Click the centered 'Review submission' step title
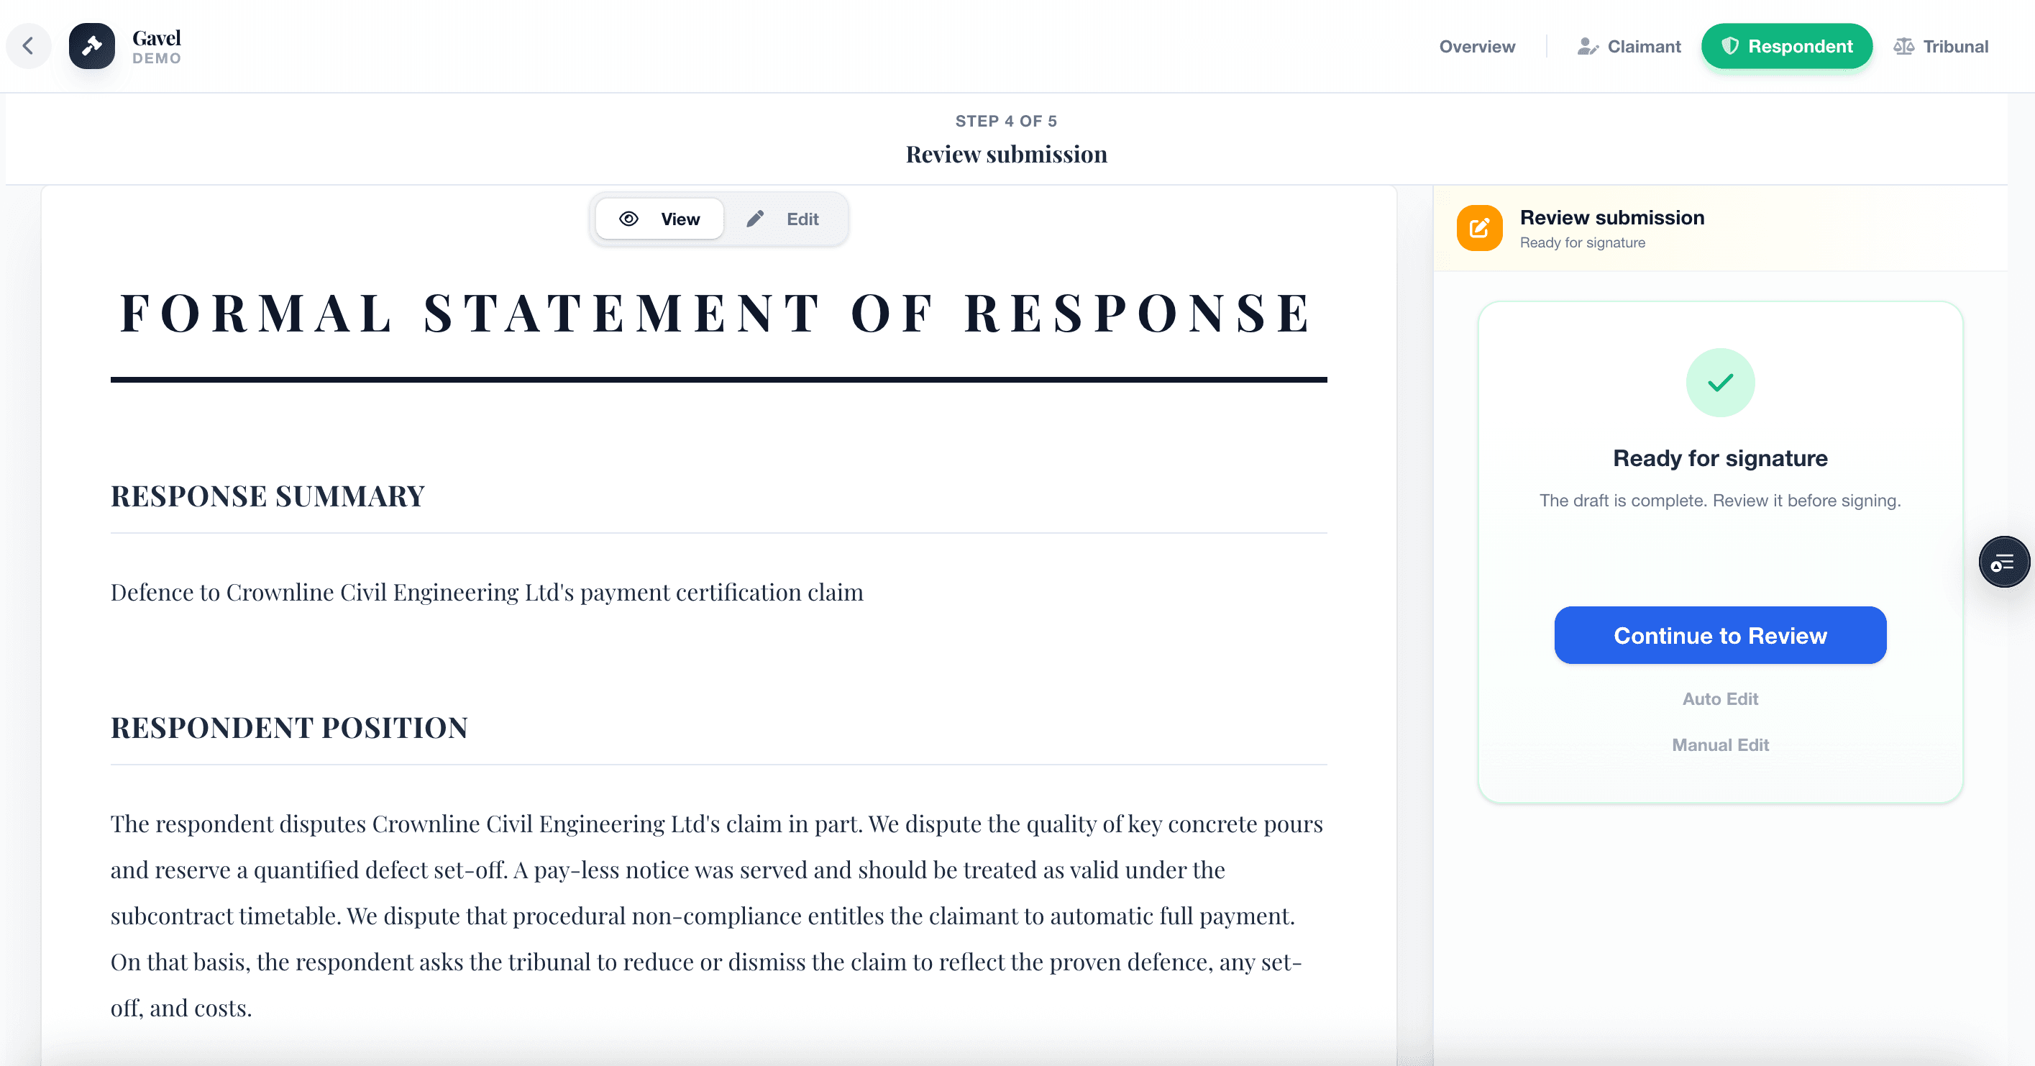Image resolution: width=2035 pixels, height=1066 pixels. click(x=1006, y=154)
